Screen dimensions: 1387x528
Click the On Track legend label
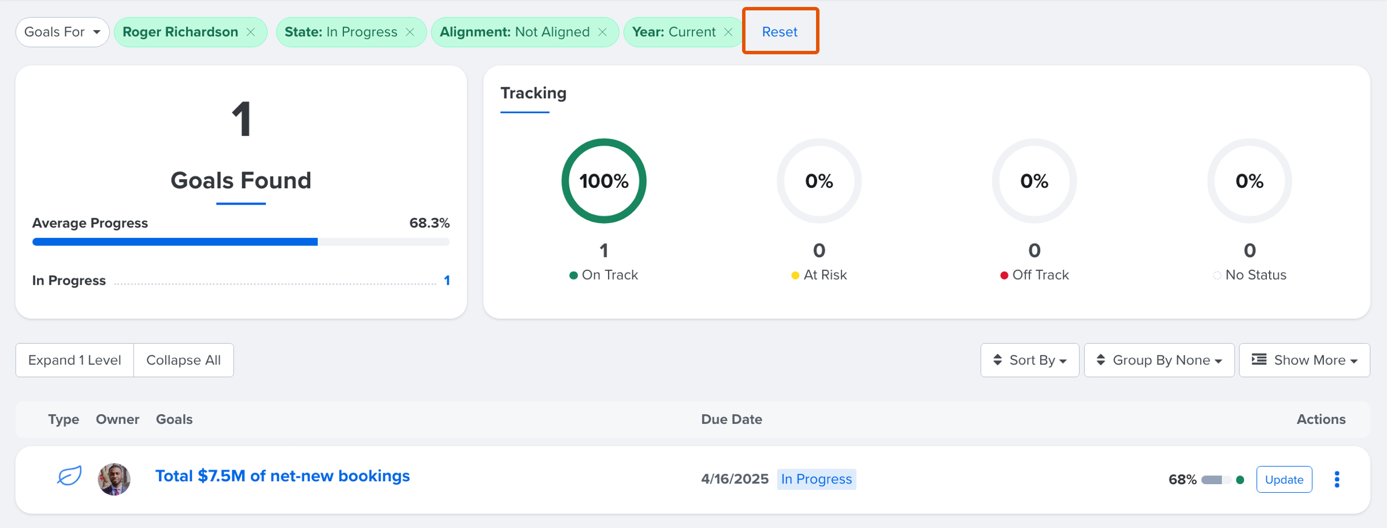(610, 275)
